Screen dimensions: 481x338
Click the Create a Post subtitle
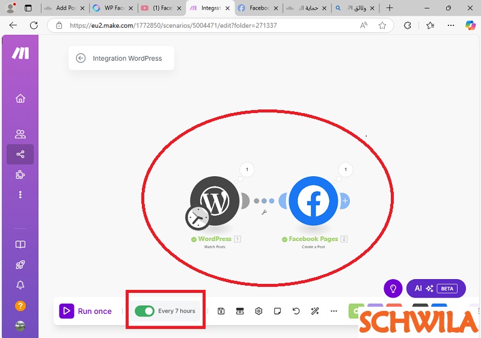[313, 247]
